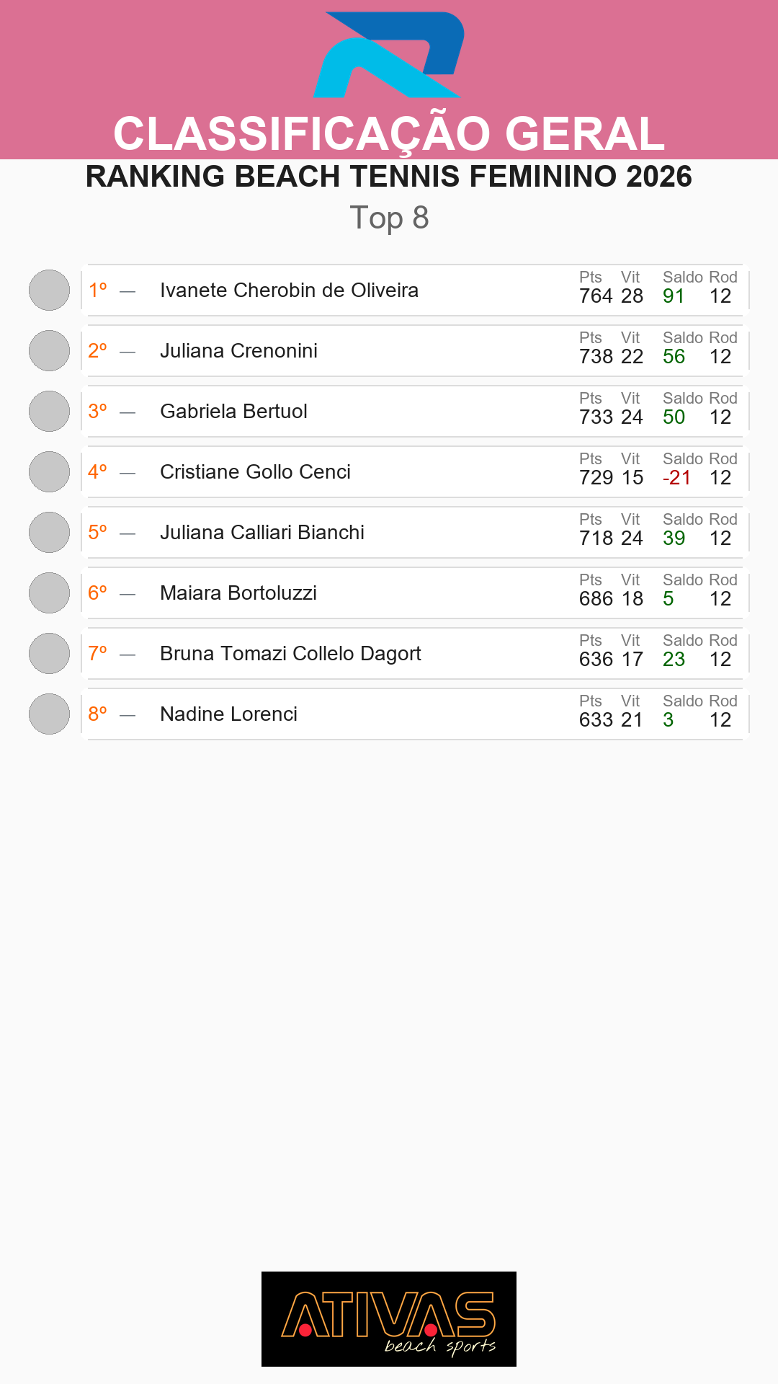The width and height of the screenshot is (778, 1384).
Task: Click the Ranking Beach Tennis Feminino 2026 title
Action: pyautogui.click(x=389, y=177)
